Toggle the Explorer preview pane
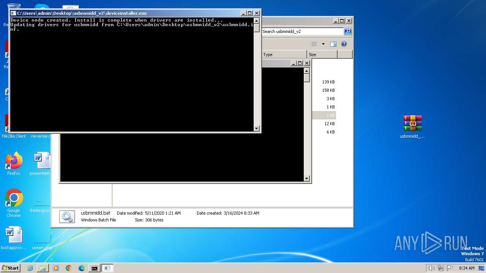The image size is (486, 273). [333, 44]
